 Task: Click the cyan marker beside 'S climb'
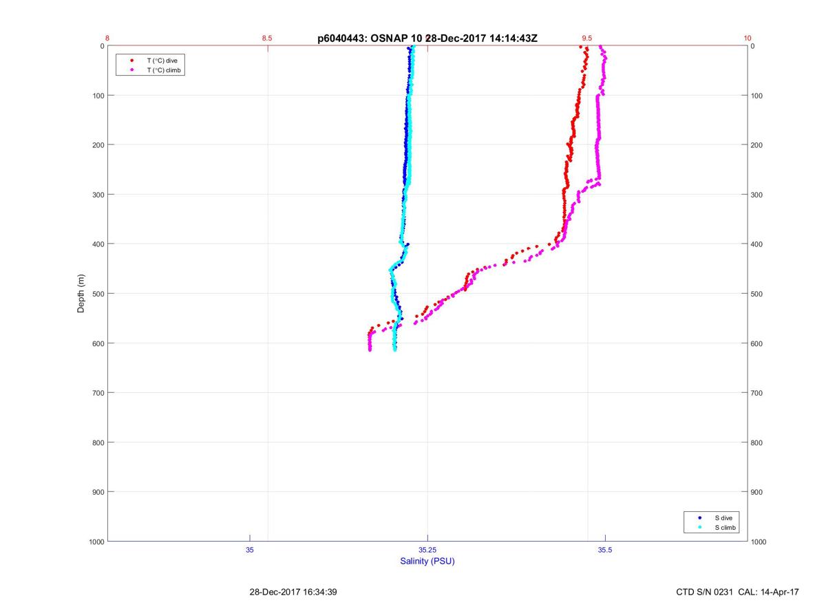[x=699, y=527]
